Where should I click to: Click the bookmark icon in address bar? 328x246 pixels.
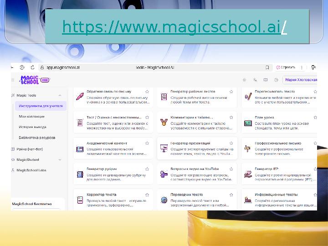pos(267,67)
